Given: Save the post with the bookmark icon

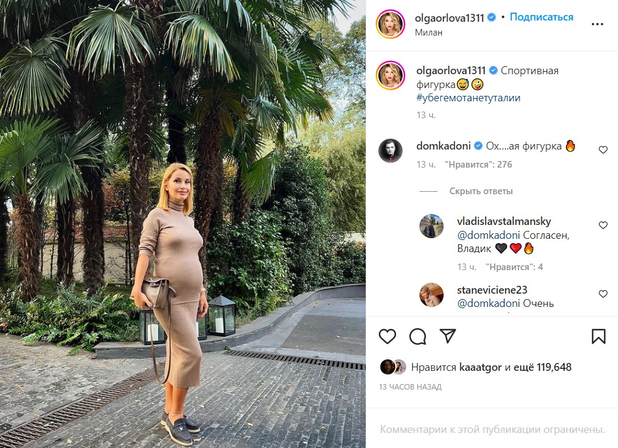Looking at the screenshot, I should (x=598, y=336).
